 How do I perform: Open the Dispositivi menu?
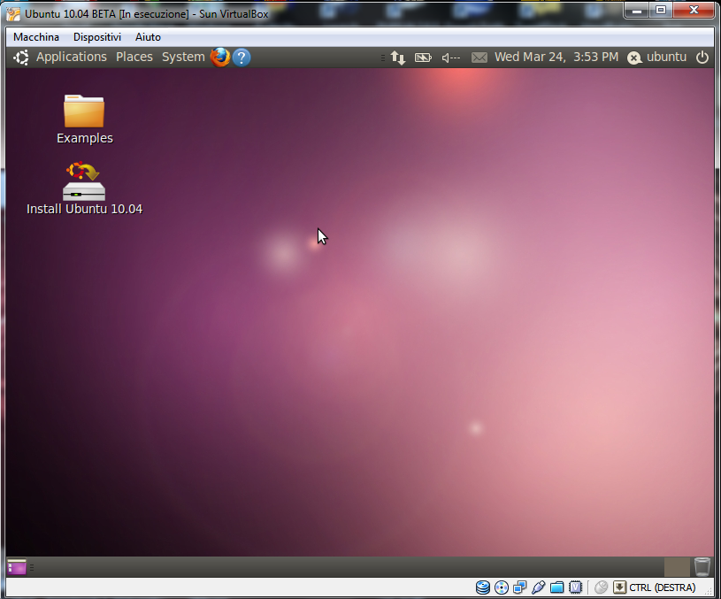pyautogui.click(x=97, y=37)
